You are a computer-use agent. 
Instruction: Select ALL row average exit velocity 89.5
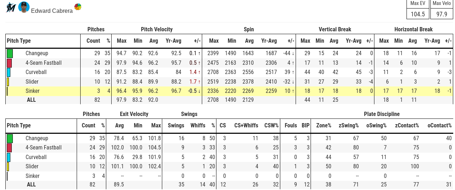point(119,185)
